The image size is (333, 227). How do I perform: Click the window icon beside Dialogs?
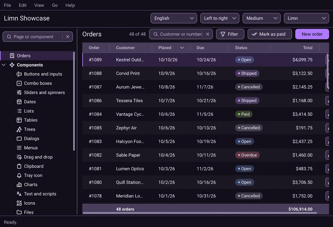[19, 139]
